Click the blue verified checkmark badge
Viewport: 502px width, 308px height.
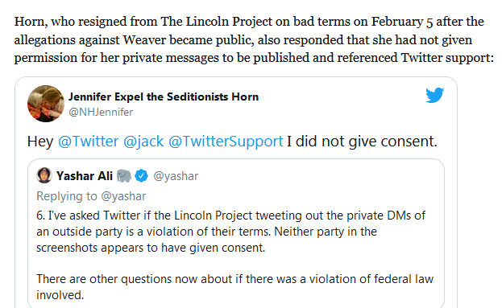point(141,176)
